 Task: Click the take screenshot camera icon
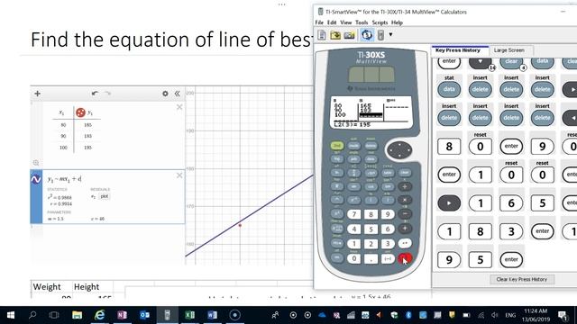click(x=349, y=35)
